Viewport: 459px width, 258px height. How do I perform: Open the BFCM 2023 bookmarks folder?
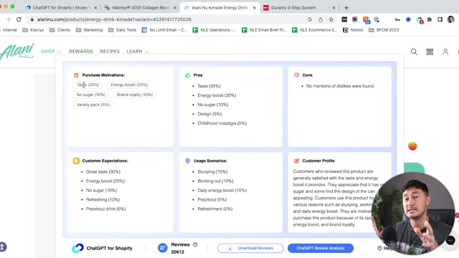coord(384,30)
